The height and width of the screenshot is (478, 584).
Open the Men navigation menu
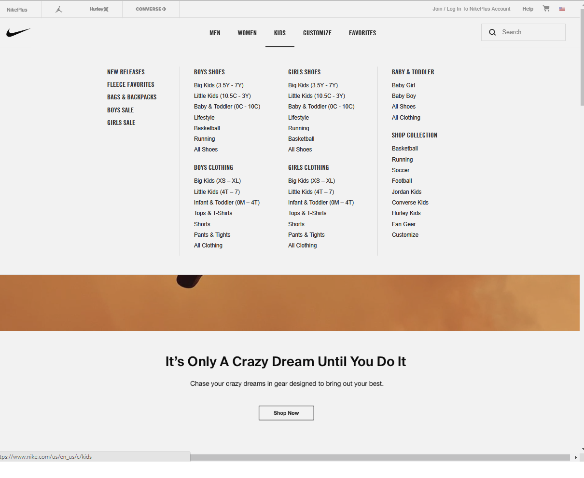coord(215,33)
